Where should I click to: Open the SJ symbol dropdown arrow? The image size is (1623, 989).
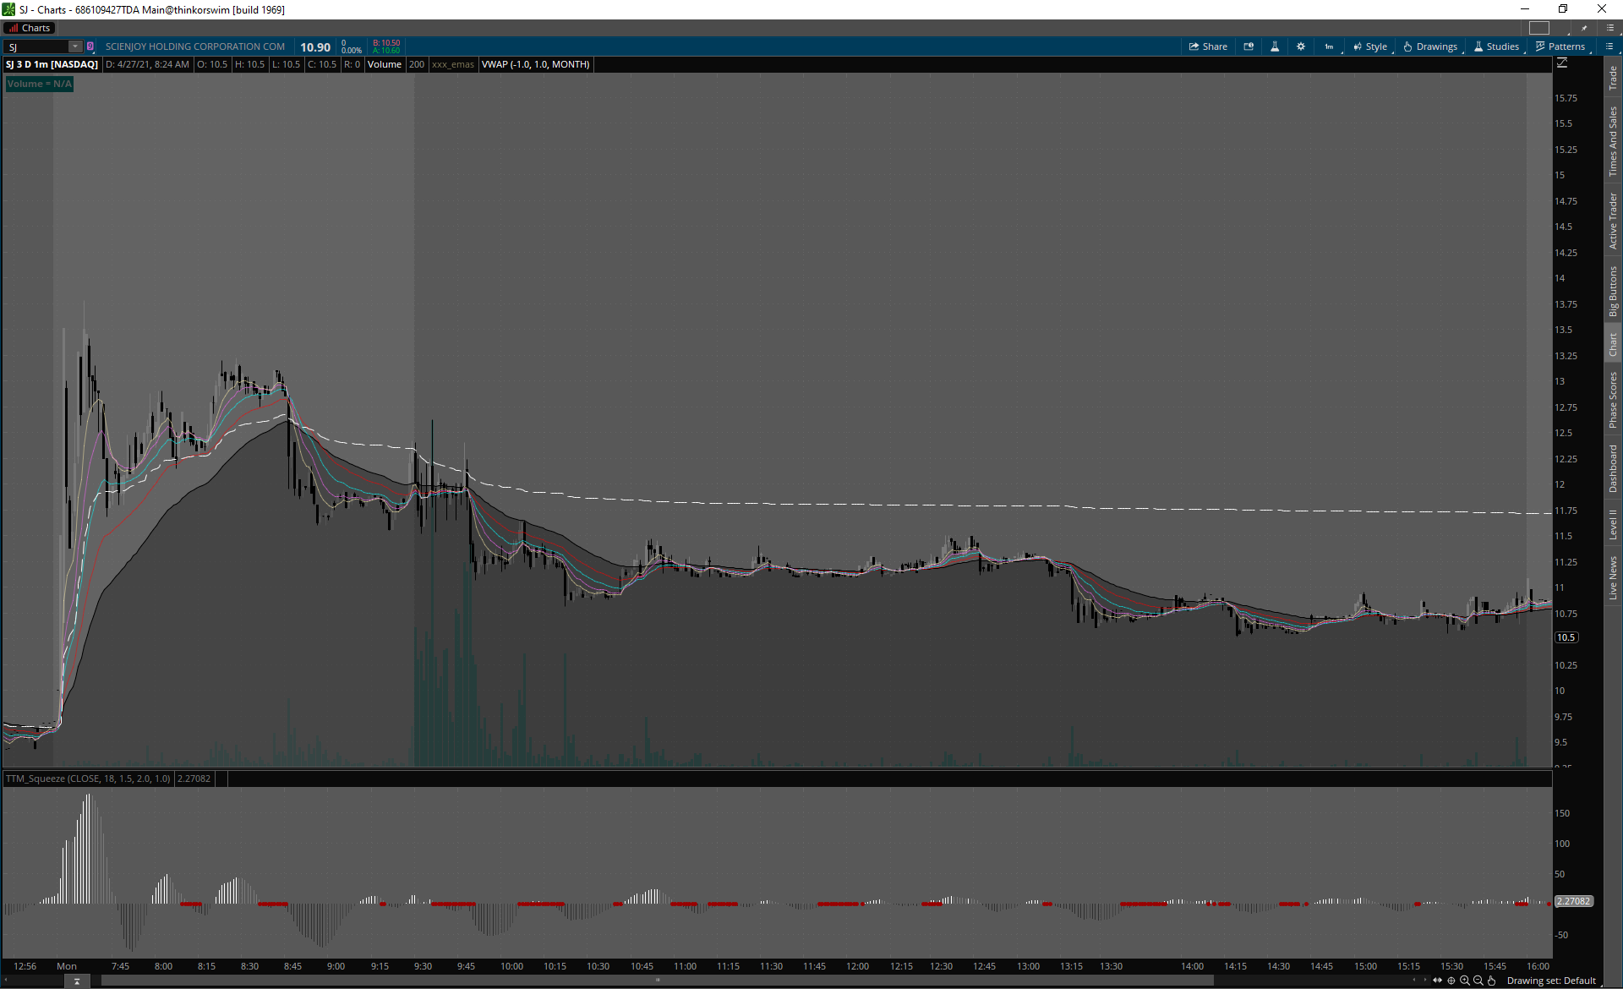click(x=75, y=46)
